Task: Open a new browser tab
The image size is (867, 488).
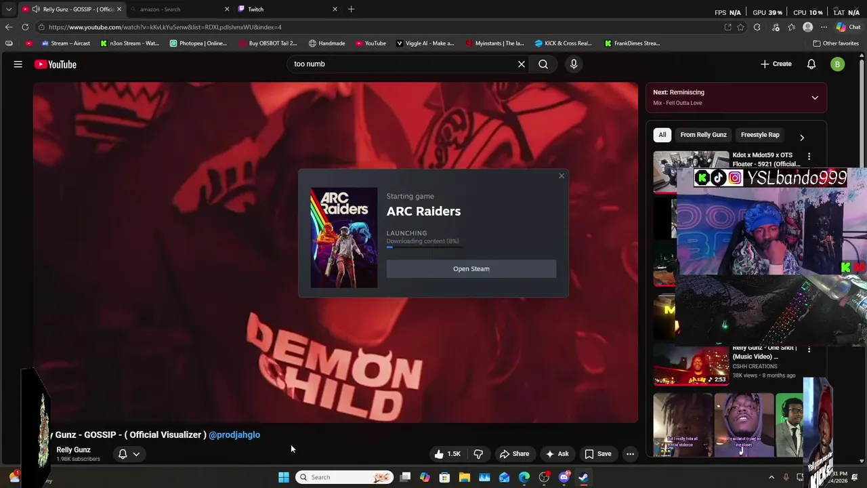Action: [x=351, y=9]
